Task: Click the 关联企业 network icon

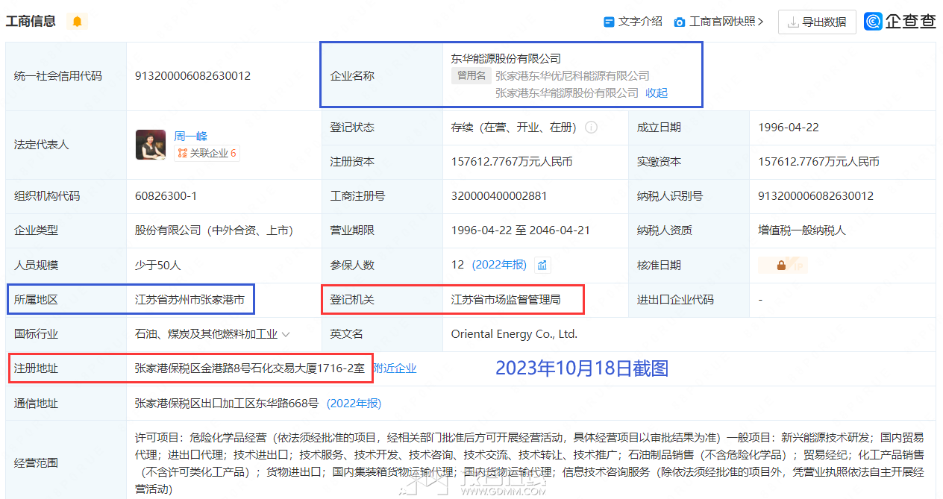Action: click(x=183, y=153)
